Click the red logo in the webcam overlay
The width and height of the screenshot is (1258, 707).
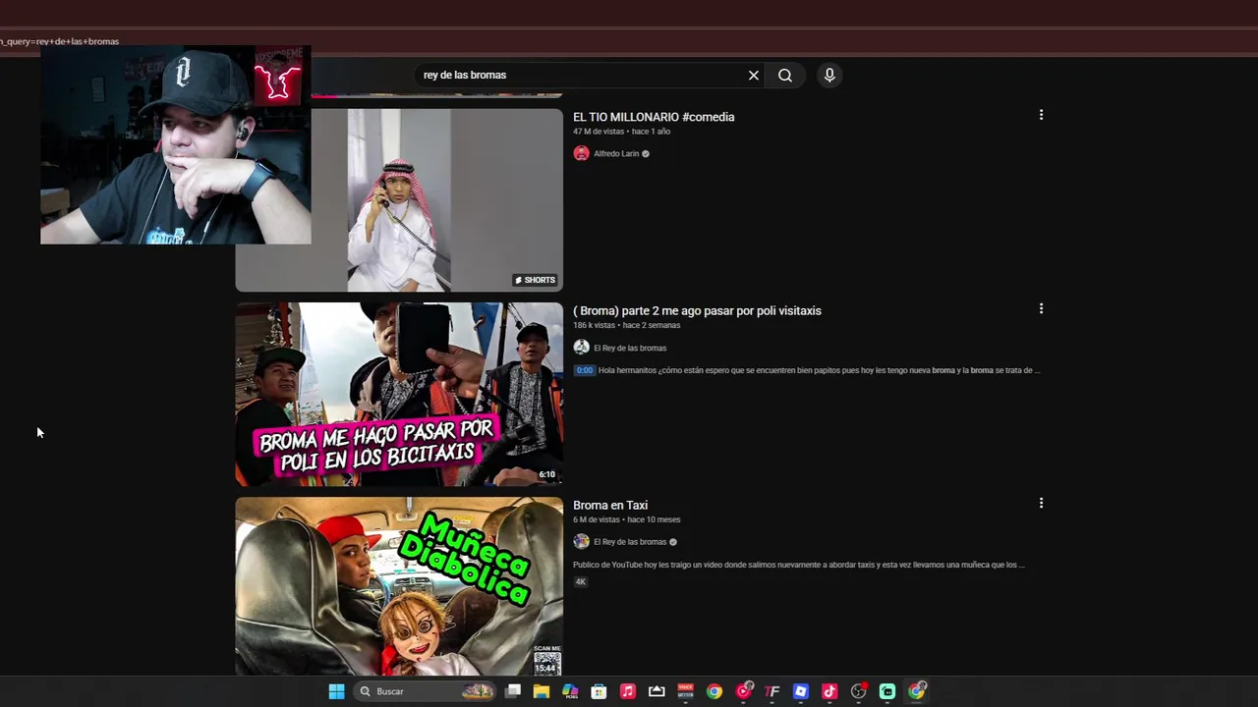277,82
